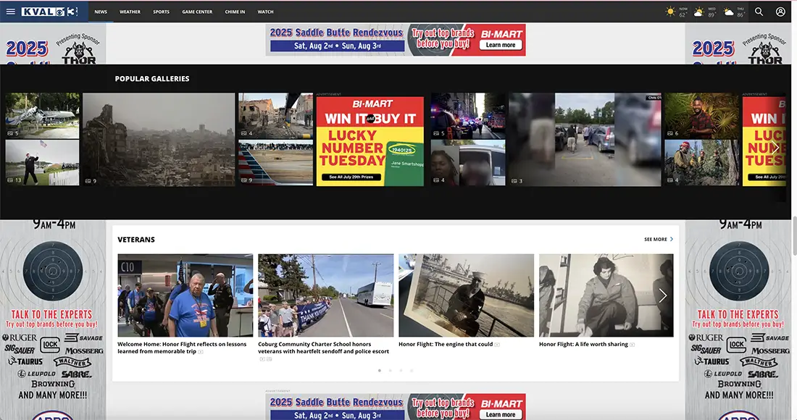
Task: Select the fourth Veterans carousel dot
Action: pos(412,371)
